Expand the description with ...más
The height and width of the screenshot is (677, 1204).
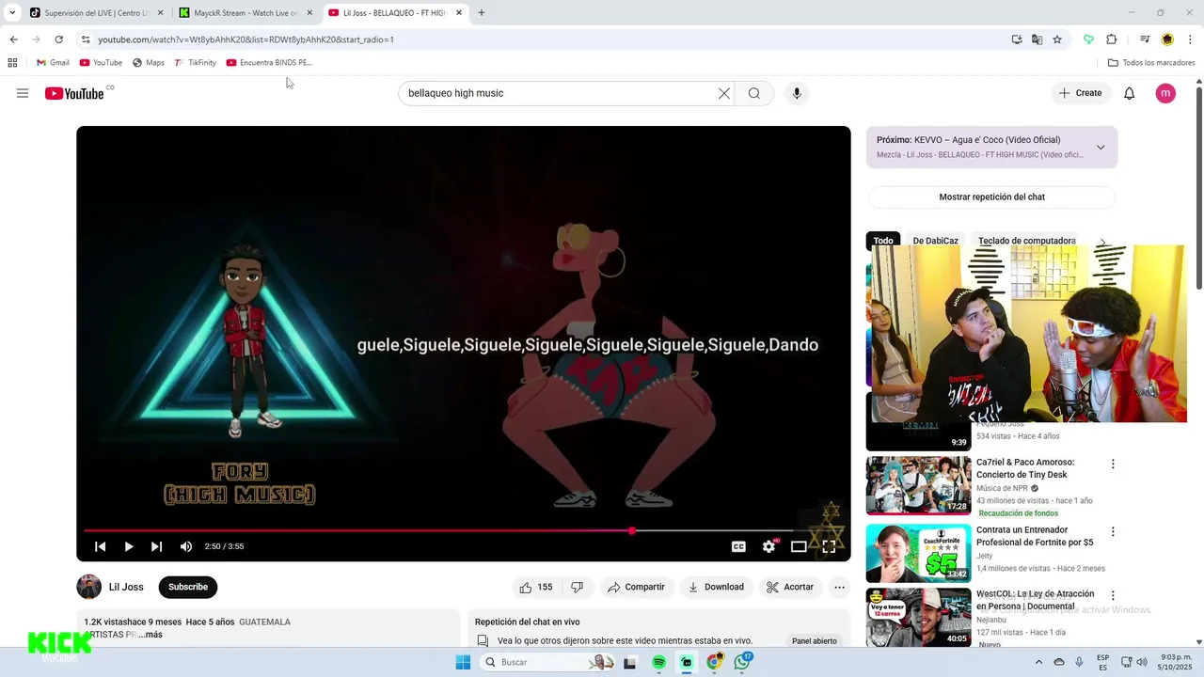point(150,635)
